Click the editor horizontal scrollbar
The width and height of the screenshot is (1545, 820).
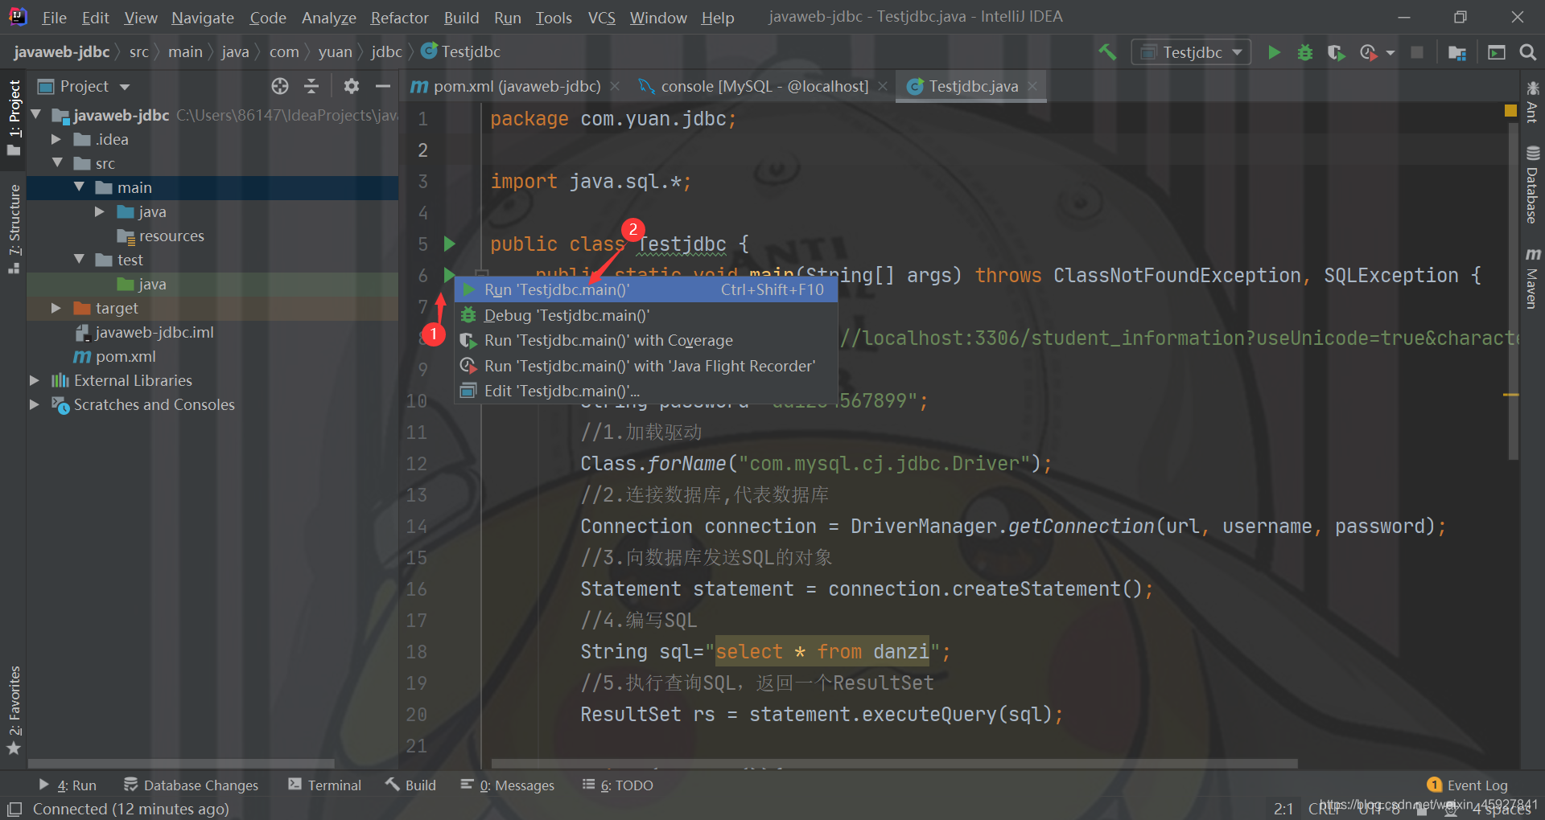coord(894,764)
